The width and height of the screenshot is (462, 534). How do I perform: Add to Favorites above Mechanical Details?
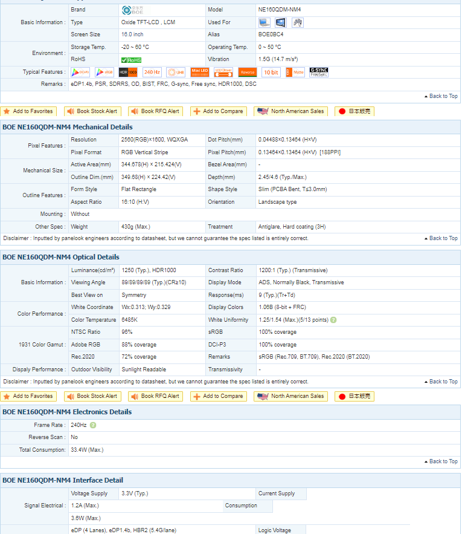[x=28, y=111]
